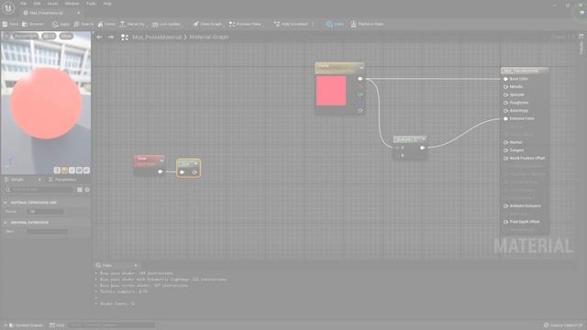Click the Unreal Engine logo icon
This screenshot has height=330, width=587.
point(8,7)
